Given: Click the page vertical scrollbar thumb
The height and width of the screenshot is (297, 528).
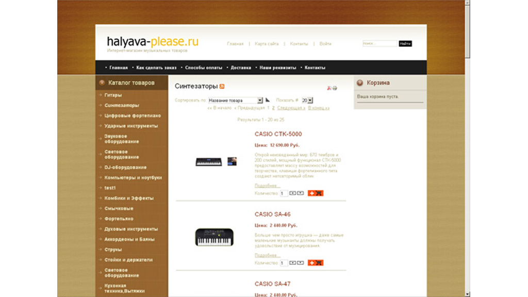Looking at the screenshot, I should [x=467, y=32].
